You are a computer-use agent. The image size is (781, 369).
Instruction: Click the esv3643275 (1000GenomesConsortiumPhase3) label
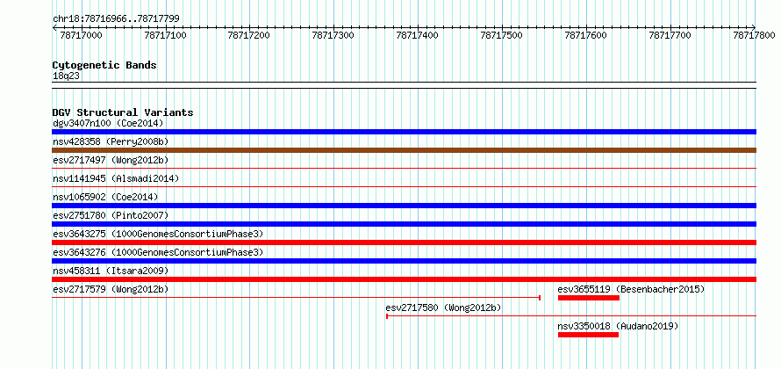point(158,234)
